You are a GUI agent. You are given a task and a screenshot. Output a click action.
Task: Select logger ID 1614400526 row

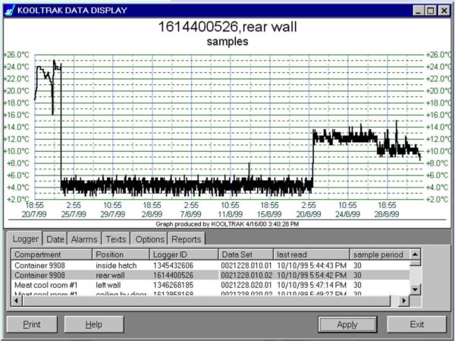[211, 275]
